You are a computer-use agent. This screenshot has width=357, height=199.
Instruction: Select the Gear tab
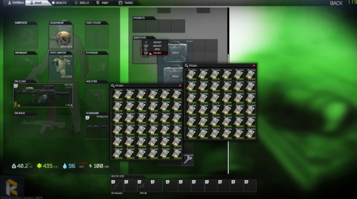coord(37,3)
